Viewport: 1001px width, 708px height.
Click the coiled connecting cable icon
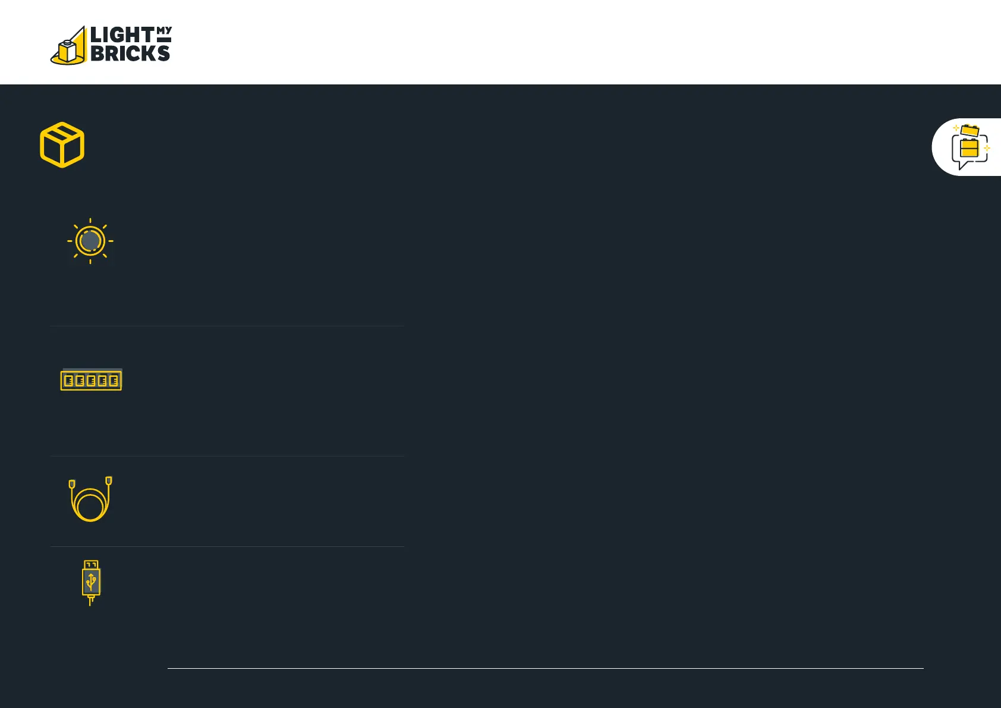90,499
